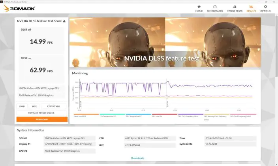Click the HOME label in the navigation
This screenshot has height=166, width=278.
coord(199,11)
